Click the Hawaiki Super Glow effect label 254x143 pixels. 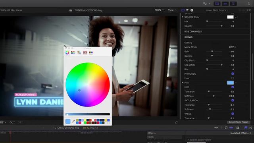coord(199,140)
